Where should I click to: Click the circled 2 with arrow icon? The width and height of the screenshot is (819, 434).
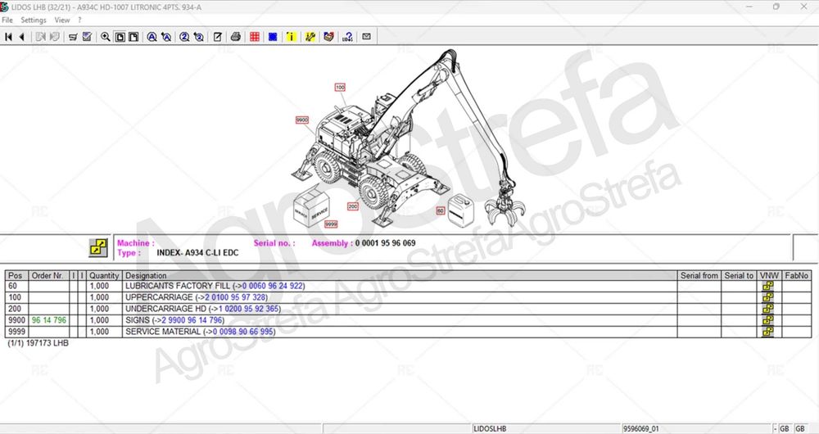pos(198,37)
